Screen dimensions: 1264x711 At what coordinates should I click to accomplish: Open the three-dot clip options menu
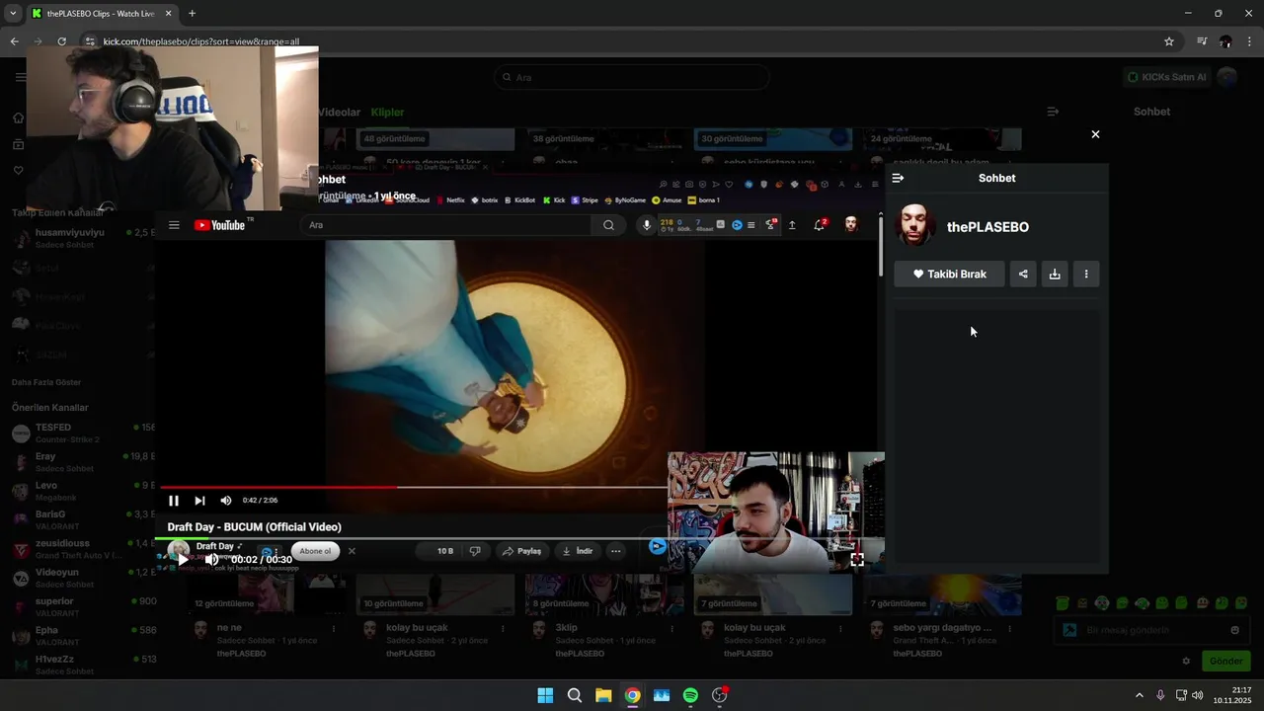pos(1086,274)
